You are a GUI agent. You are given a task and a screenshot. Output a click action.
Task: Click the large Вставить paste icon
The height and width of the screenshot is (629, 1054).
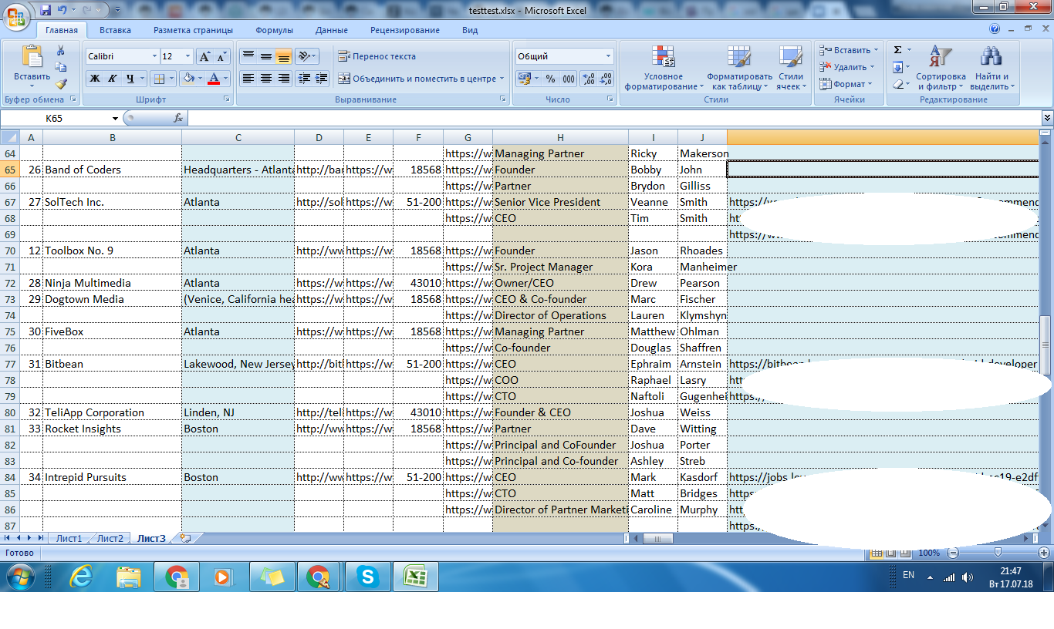tap(32, 57)
